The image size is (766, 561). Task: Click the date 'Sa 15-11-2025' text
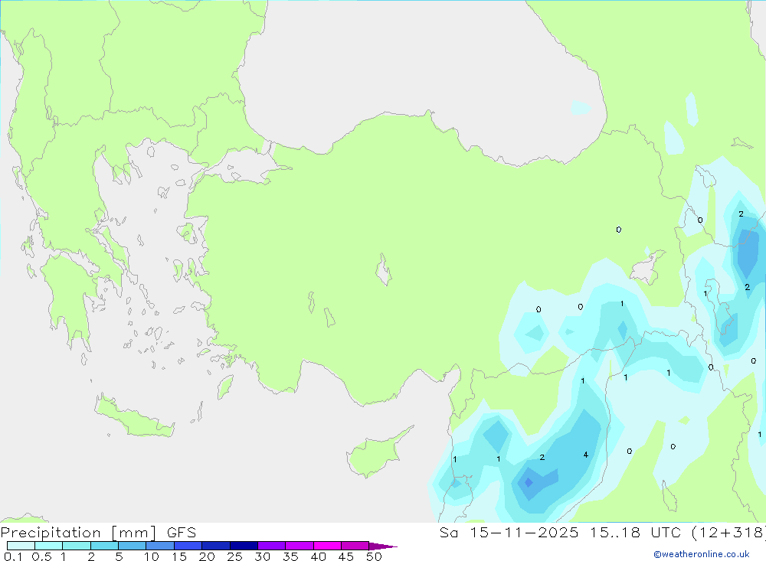click(x=509, y=532)
